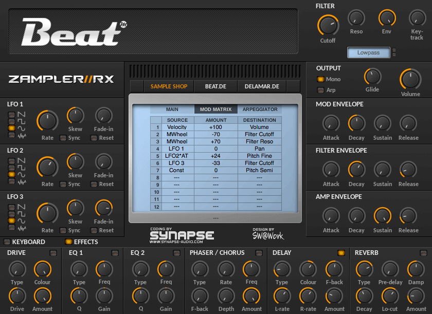
Task: Enable LFO 2 Sync
Action: [x=63, y=184]
